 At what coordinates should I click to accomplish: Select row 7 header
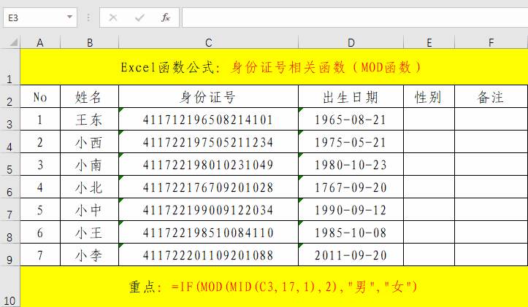click(9, 209)
